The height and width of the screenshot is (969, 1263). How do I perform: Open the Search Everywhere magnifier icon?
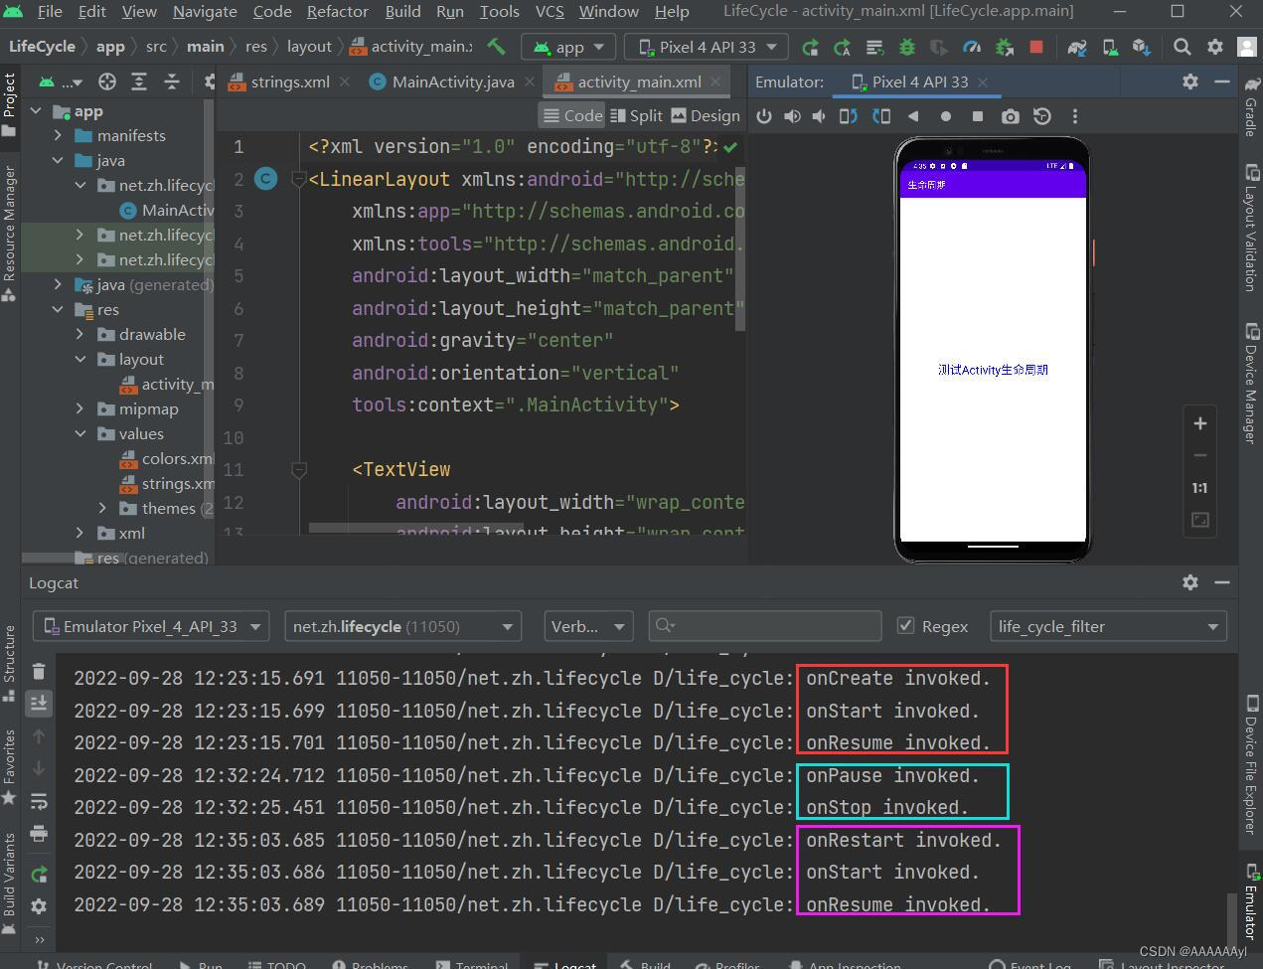[1182, 47]
